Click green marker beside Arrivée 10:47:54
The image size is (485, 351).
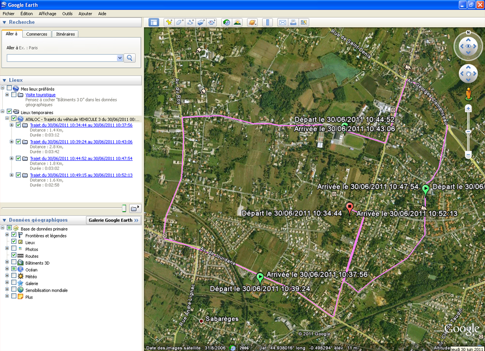[426, 189]
